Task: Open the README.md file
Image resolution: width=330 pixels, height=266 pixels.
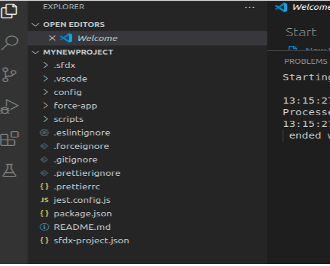Action: point(148,227)
